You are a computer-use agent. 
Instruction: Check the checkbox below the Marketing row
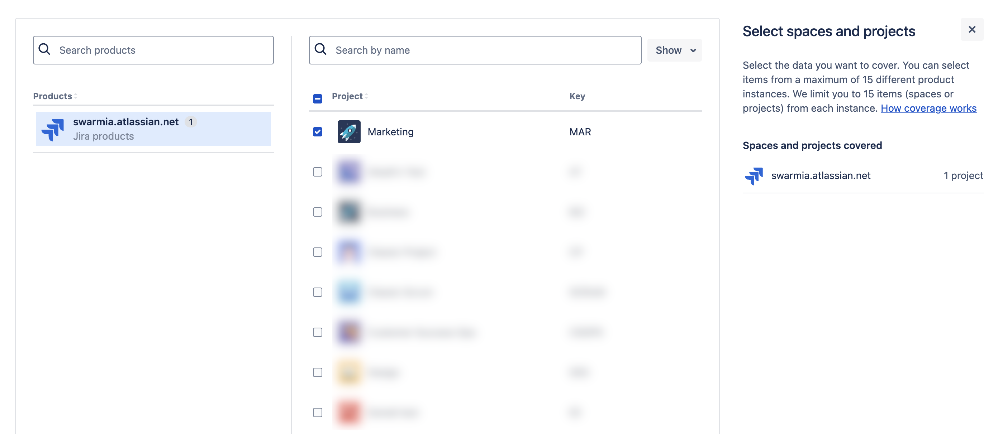tap(317, 172)
